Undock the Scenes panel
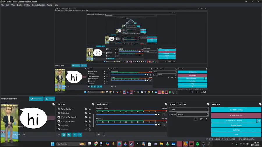This screenshot has height=147, width=262. tap(54, 104)
